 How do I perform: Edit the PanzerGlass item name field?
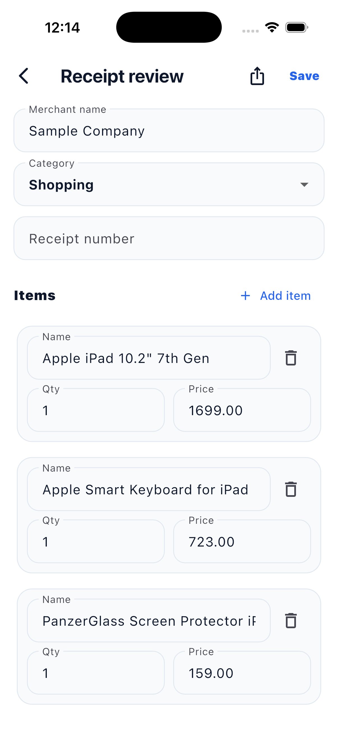148,621
